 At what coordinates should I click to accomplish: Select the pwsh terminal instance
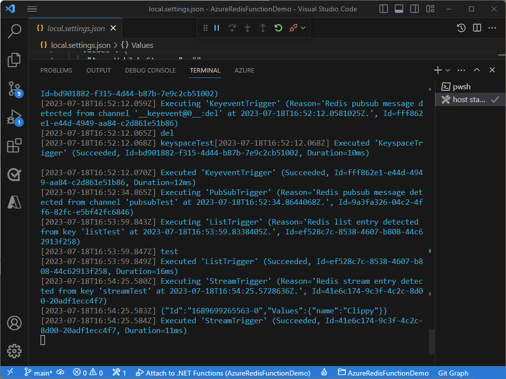point(461,87)
